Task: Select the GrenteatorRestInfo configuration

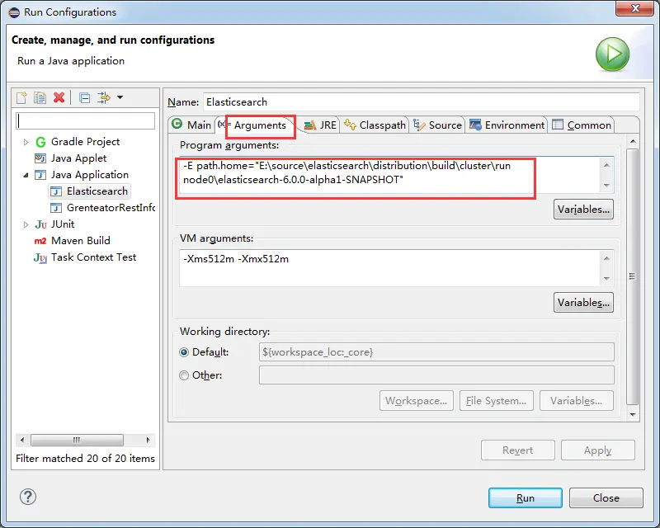Action: pos(111,208)
